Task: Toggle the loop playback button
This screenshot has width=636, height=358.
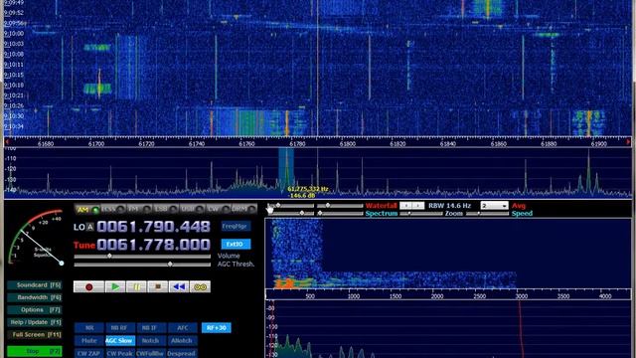Action: (201, 287)
